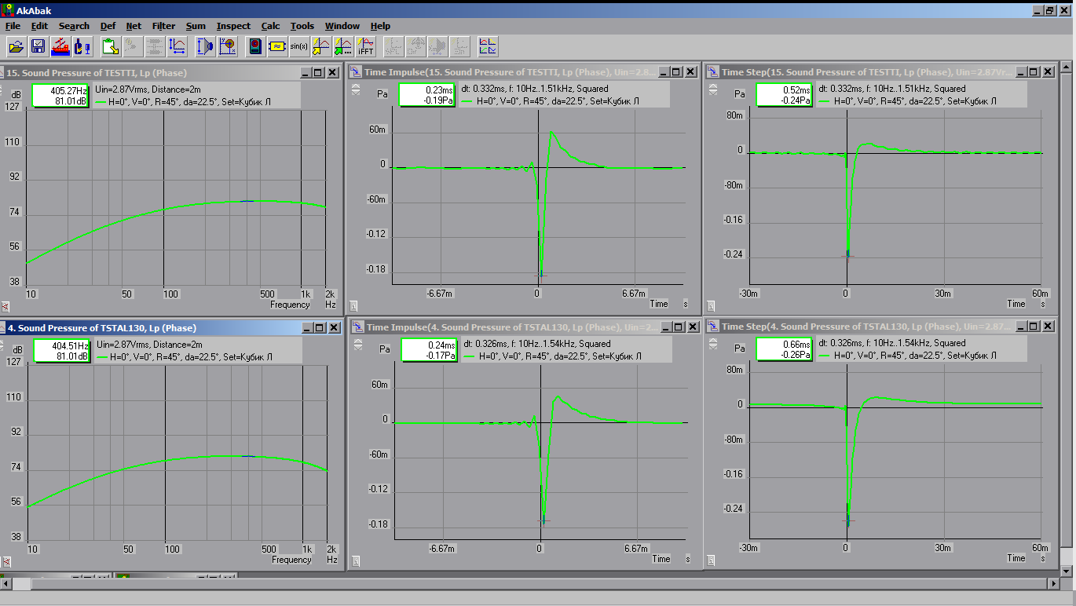Click the Time Impulse TESTTI window title icon
This screenshot has height=606, width=1076.
click(356, 71)
